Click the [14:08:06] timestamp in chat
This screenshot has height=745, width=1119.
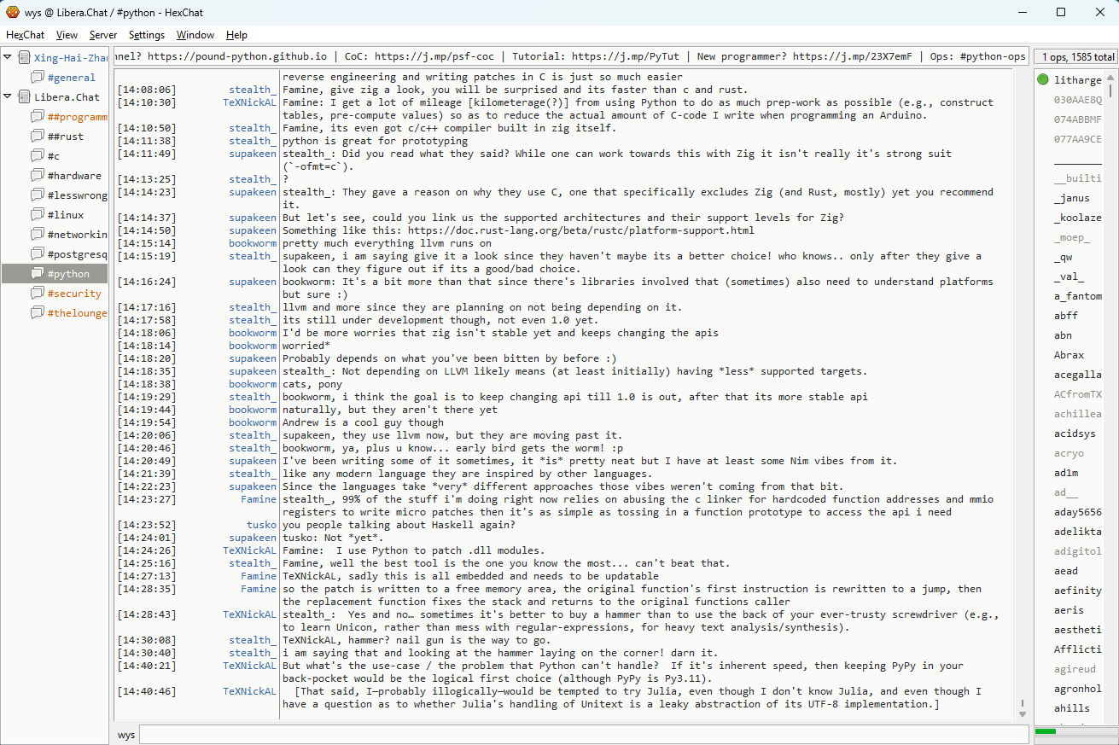[147, 90]
